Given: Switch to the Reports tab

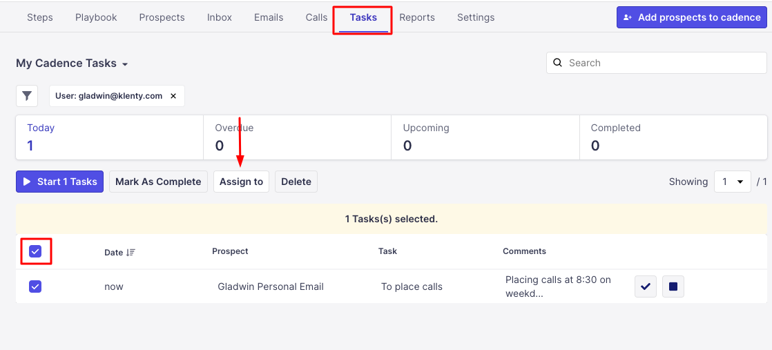Looking at the screenshot, I should click(x=417, y=17).
